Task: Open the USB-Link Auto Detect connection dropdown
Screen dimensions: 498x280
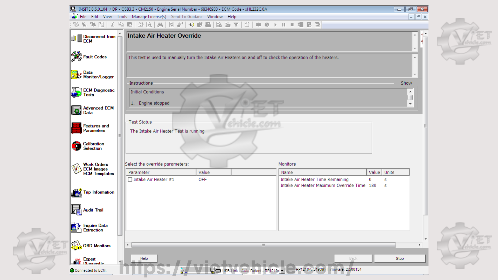Action: coord(282,271)
